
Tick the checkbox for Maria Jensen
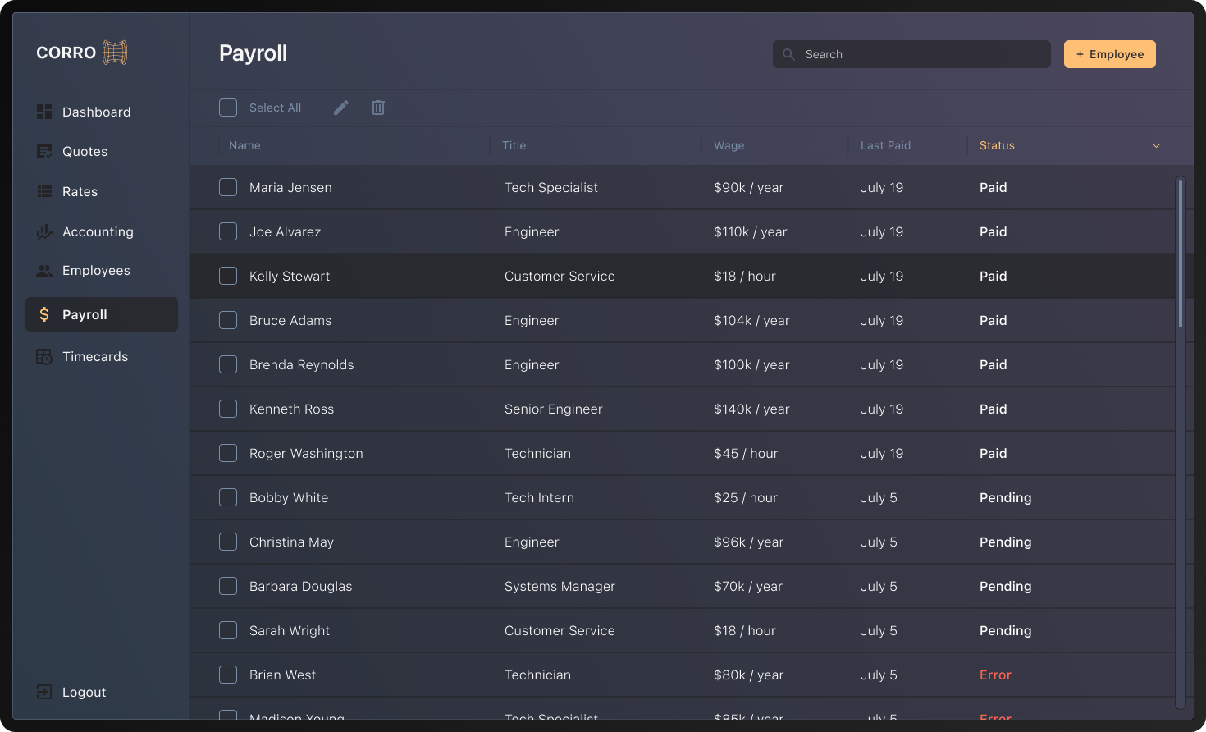228,187
